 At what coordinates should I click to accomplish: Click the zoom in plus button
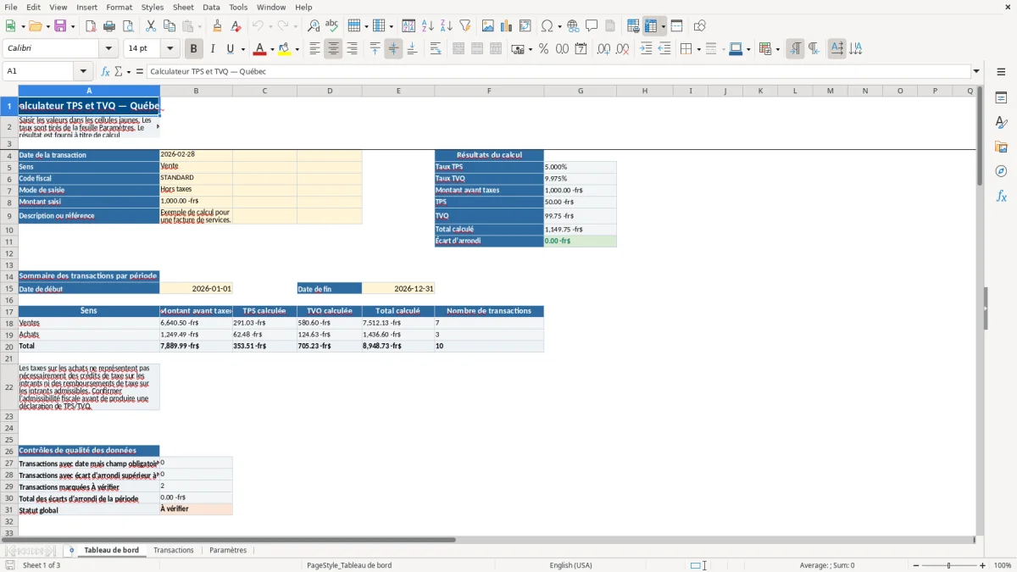pyautogui.click(x=983, y=565)
